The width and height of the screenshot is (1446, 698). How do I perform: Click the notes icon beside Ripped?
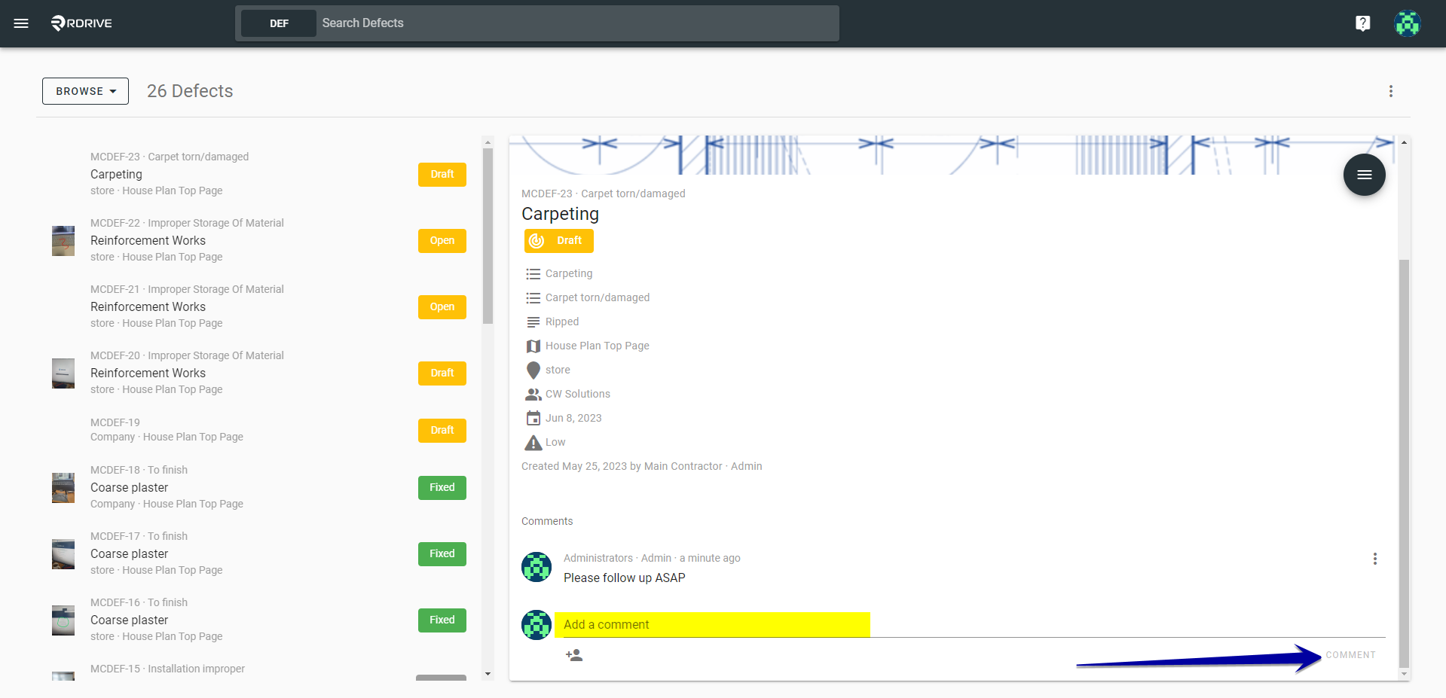click(x=533, y=322)
